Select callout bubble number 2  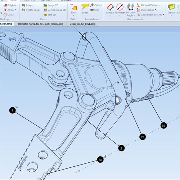coord(121,148)
